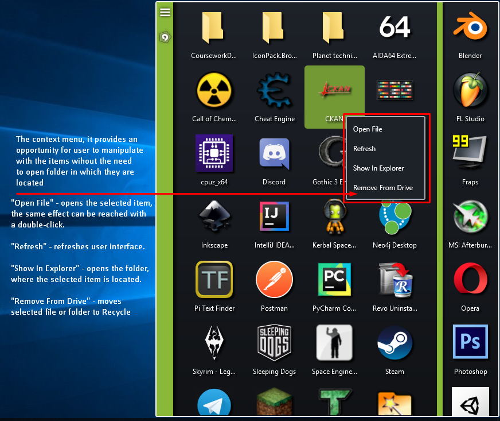This screenshot has height=421, width=500.
Task: Open cpuz_x64 icon
Action: (214, 153)
